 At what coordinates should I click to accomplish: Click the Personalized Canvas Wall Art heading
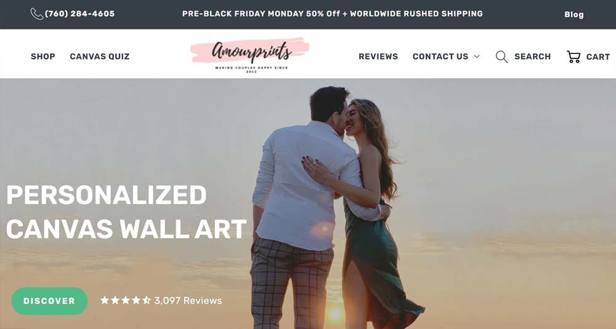pos(126,212)
